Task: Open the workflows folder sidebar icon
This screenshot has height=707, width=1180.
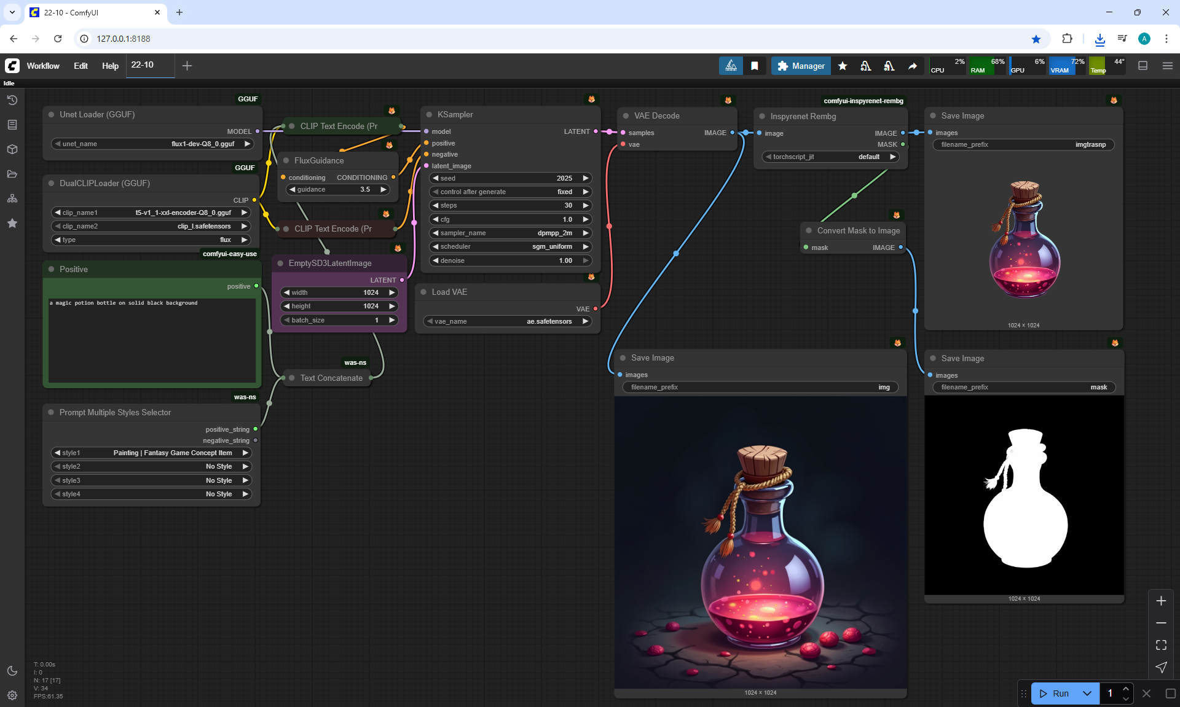Action: coord(12,174)
